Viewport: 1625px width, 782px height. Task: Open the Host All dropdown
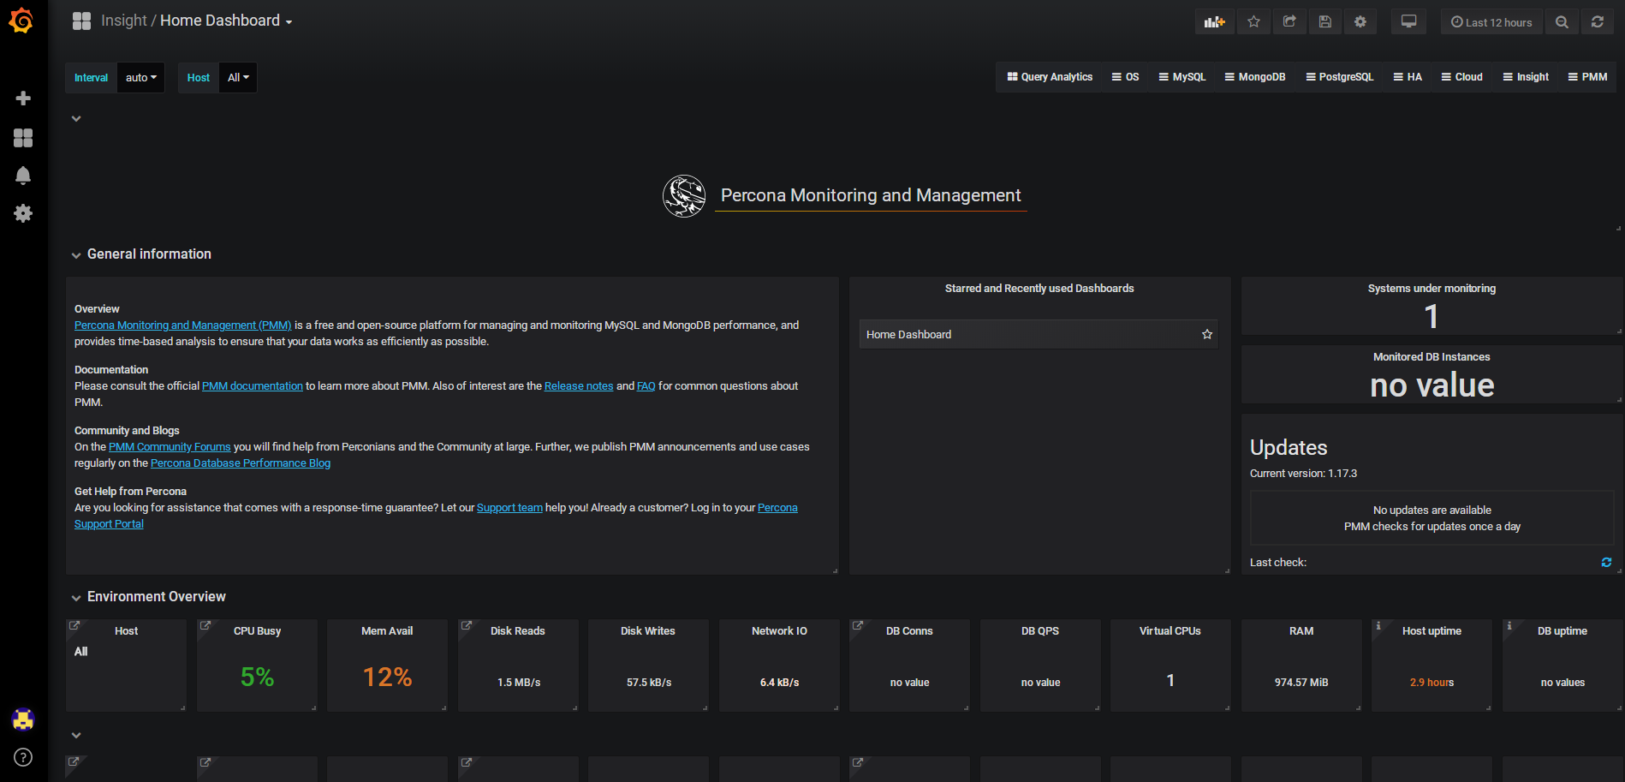point(238,78)
